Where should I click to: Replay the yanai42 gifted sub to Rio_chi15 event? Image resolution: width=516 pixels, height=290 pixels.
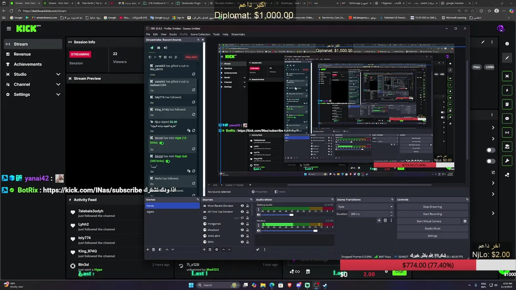tap(193, 75)
